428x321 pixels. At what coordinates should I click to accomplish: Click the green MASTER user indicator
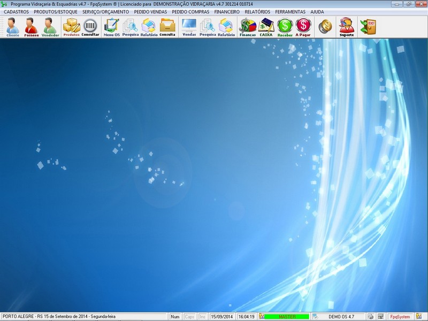click(x=287, y=317)
